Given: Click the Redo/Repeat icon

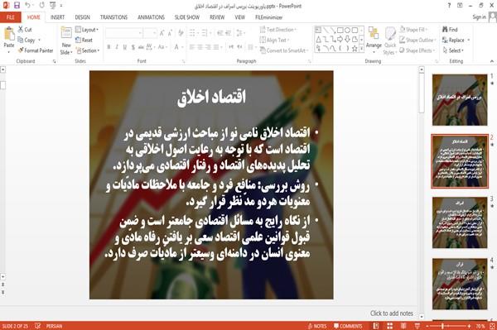Looking at the screenshot, I should click(42, 5).
